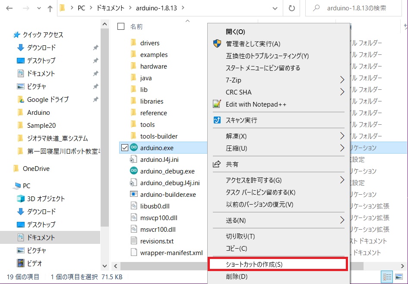Click the スキャン実行 scan icon
This screenshot has width=408, height=284.
(217, 120)
